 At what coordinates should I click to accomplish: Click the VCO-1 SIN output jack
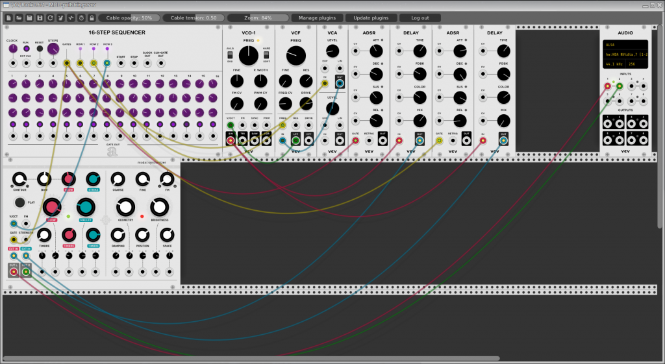coord(231,140)
